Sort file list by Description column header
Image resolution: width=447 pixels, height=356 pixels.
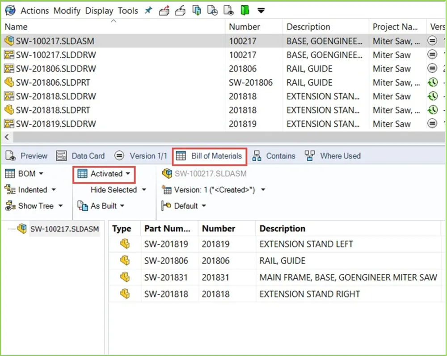[308, 27]
